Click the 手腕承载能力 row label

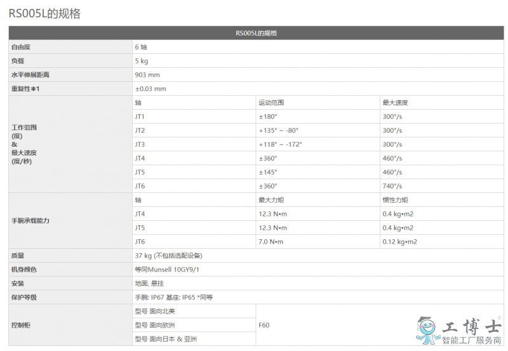(x=30, y=220)
